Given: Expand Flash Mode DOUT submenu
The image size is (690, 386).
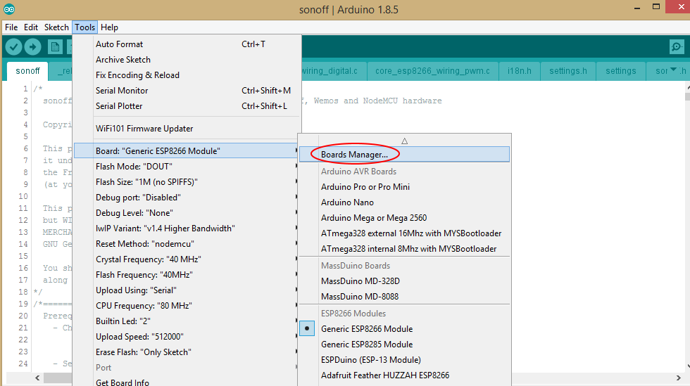Looking at the screenshot, I should (x=187, y=166).
